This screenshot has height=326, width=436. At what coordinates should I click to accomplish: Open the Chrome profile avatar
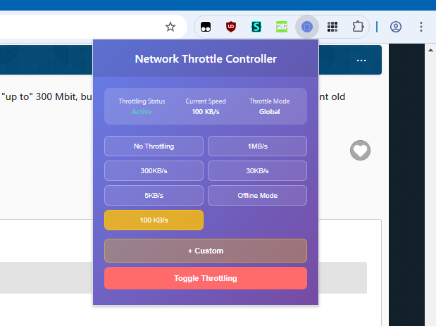pos(396,27)
